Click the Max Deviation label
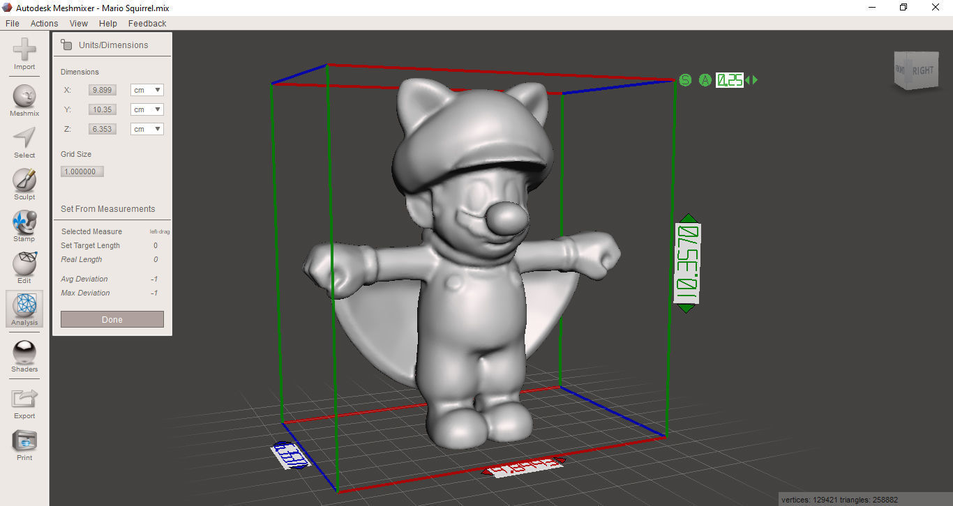The image size is (953, 506). pos(85,293)
